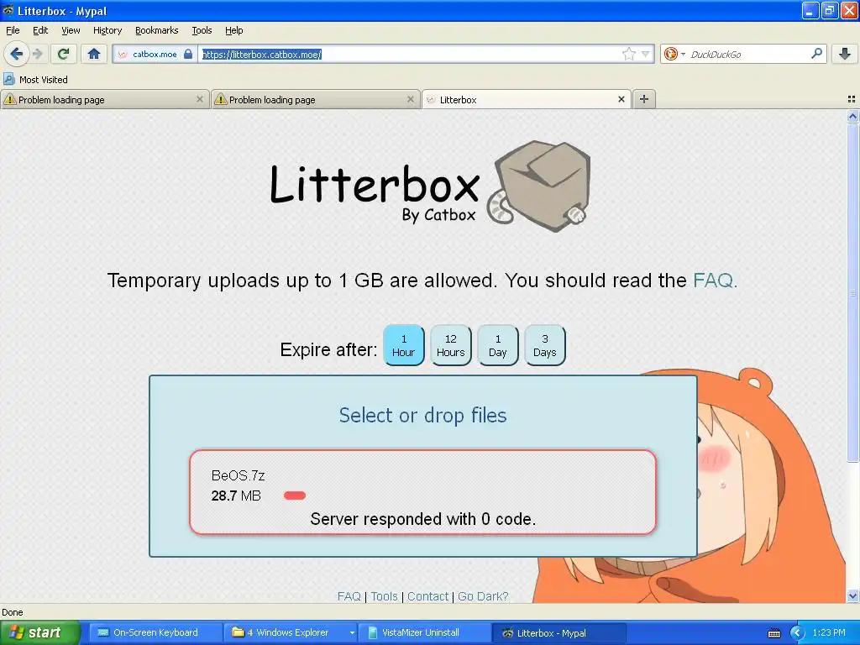Go forward with the Forward arrow button

pos(37,54)
